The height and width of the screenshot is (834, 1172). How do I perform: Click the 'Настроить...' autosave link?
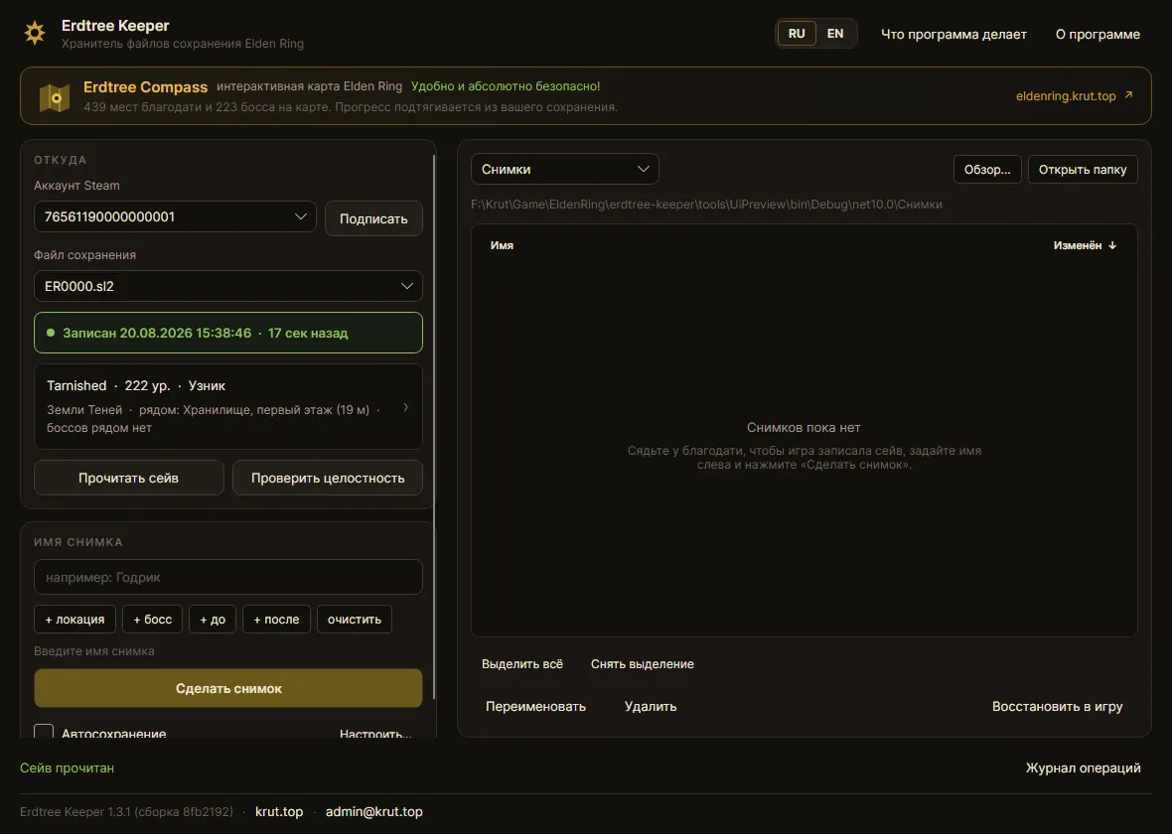pos(375,733)
